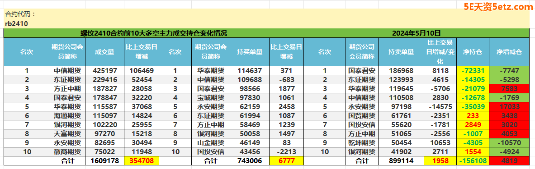Click volume value 425197 for 中信期货
The width and height of the screenshot is (535, 169).
105,71
